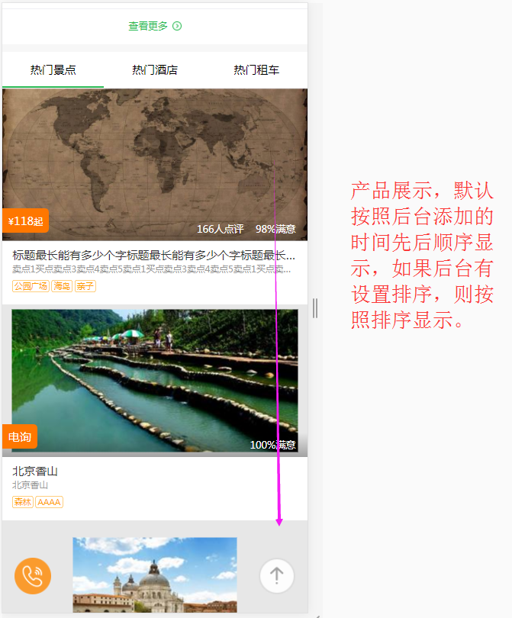This screenshot has width=512, height=618.
Task: Select the 公园广场 tag
Action: click(x=31, y=286)
